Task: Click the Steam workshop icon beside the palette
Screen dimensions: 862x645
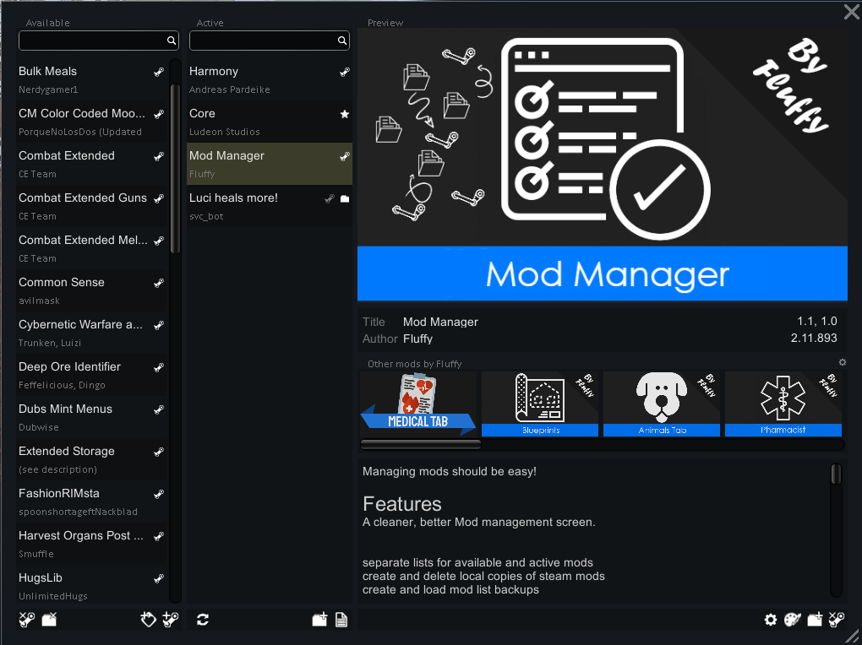Action: click(x=836, y=620)
